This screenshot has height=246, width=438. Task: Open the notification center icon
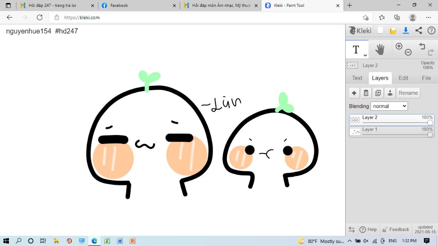coord(426,241)
